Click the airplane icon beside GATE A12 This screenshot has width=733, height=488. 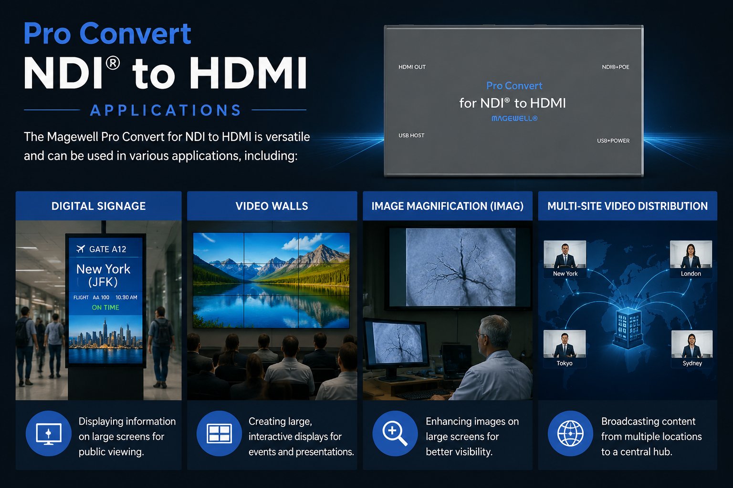(80, 249)
